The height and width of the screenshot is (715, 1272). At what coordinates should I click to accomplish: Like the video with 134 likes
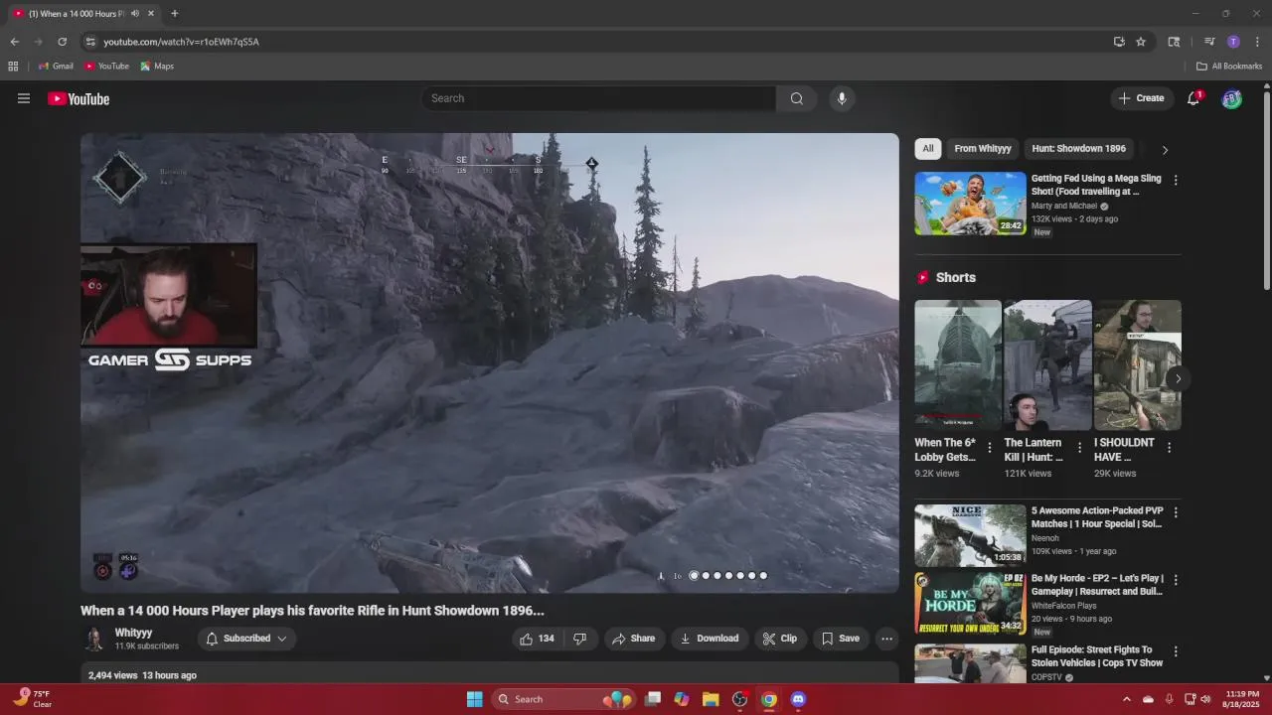click(537, 639)
